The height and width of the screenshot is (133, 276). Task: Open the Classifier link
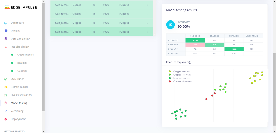coord(22,71)
